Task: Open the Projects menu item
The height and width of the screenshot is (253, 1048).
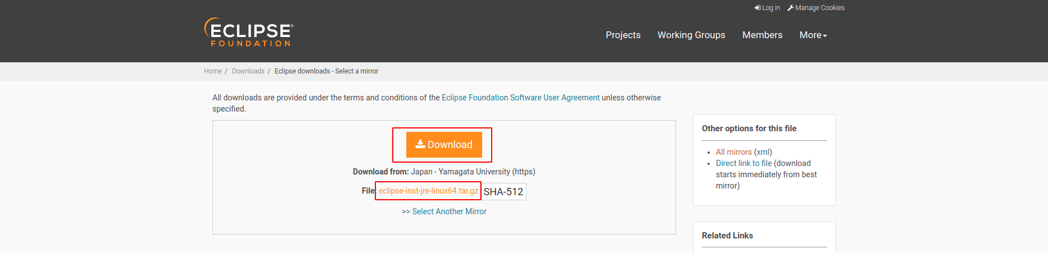Action: [x=623, y=35]
